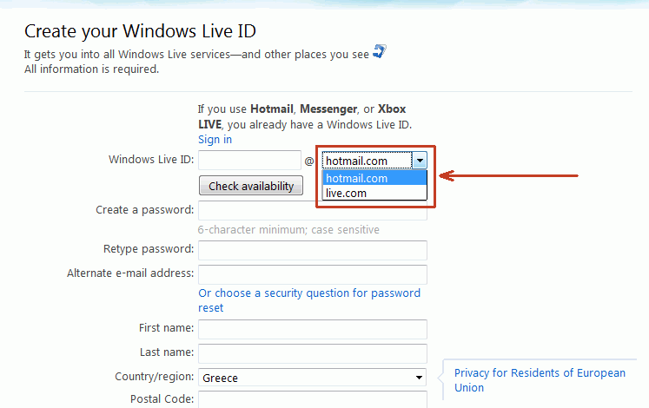
Task: Click the First name input field
Action: (x=313, y=329)
